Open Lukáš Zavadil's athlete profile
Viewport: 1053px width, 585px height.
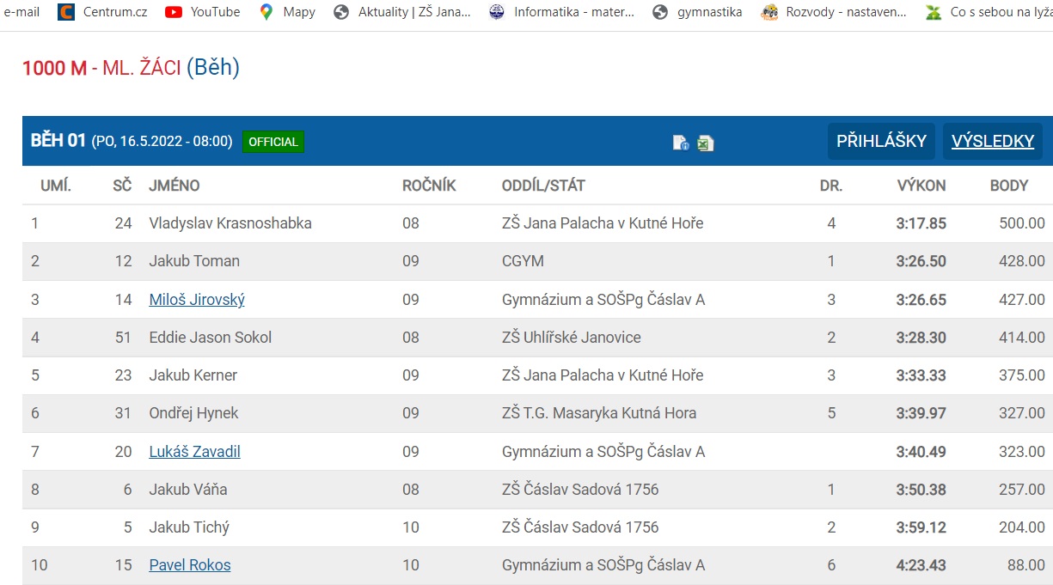click(194, 452)
